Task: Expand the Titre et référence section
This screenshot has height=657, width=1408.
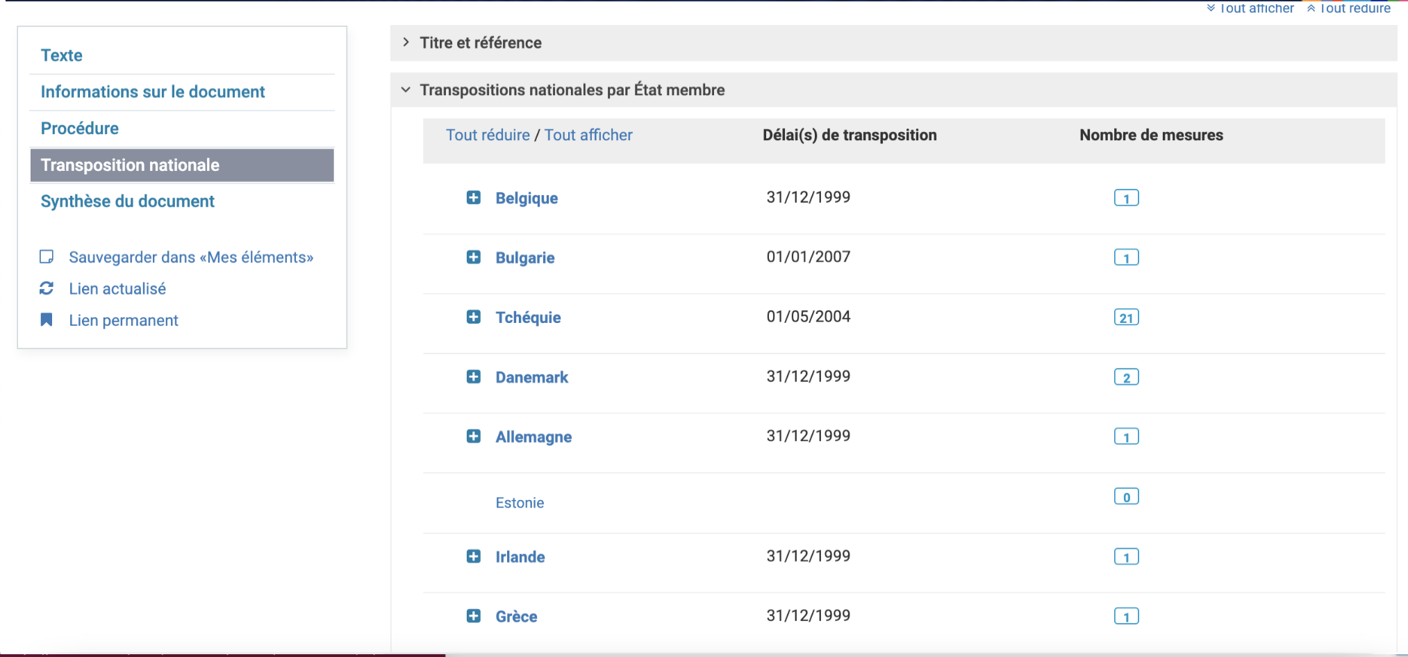Action: (480, 43)
